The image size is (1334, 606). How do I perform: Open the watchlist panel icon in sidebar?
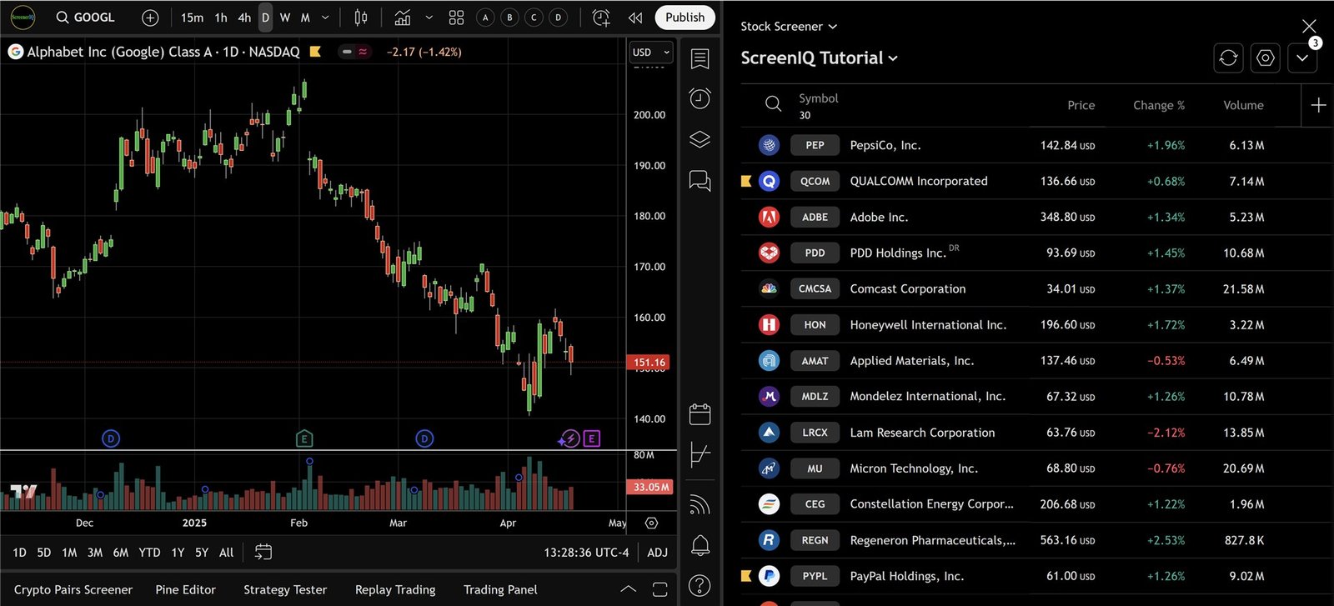pos(700,58)
